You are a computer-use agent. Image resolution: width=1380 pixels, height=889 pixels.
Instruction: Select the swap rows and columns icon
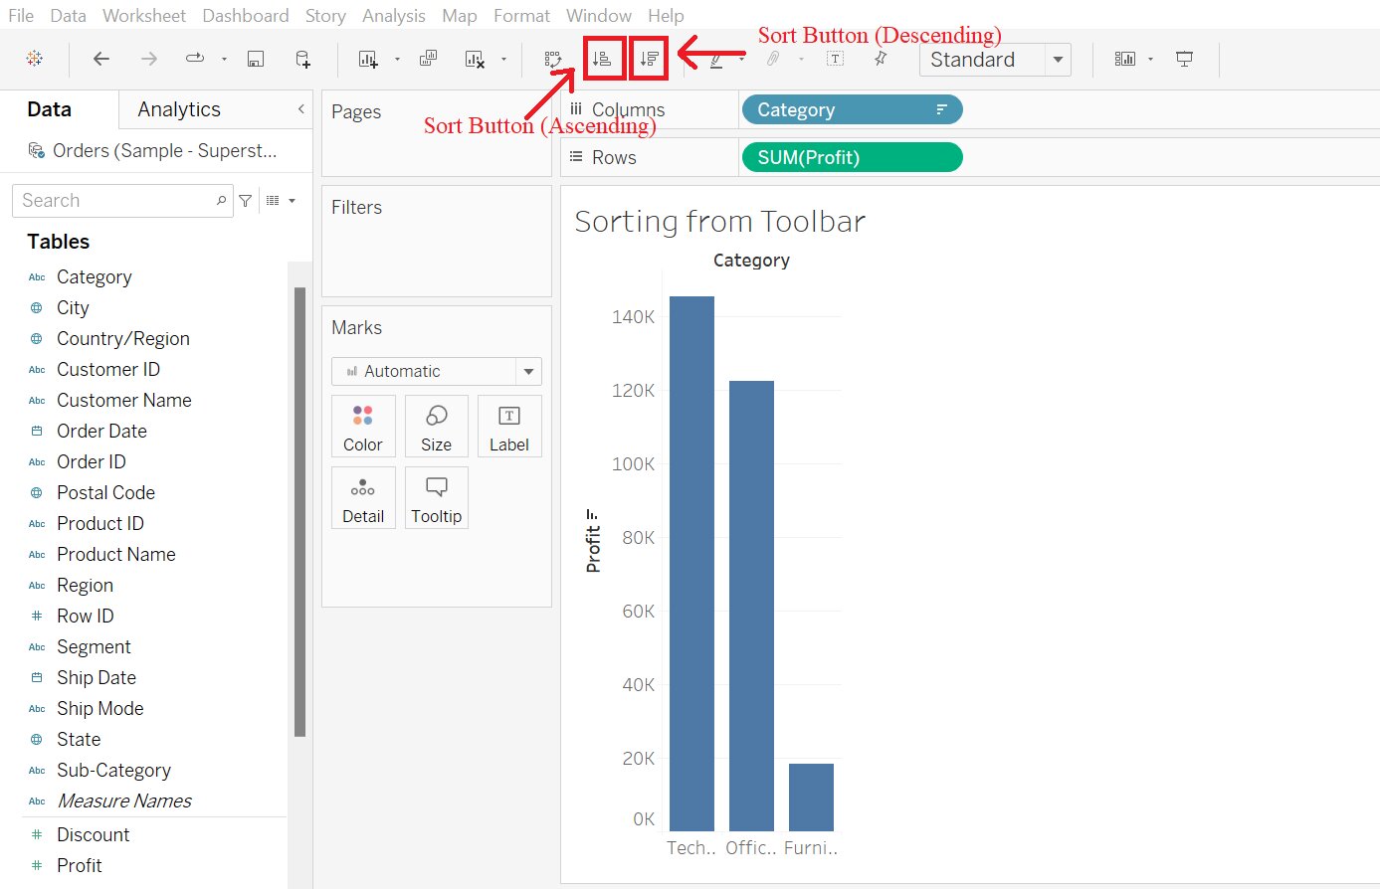[553, 58]
